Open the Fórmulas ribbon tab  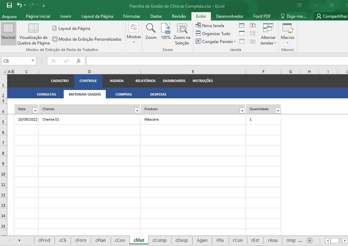click(132, 16)
